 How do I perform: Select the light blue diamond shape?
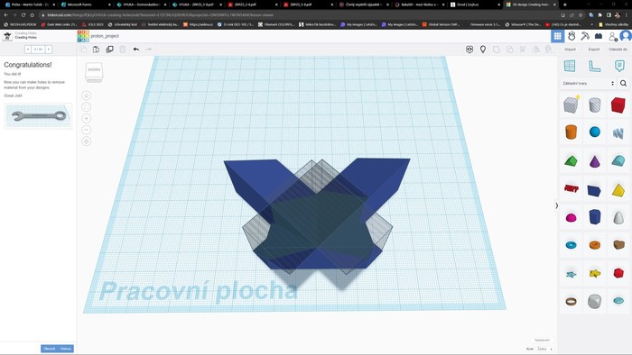click(618, 301)
